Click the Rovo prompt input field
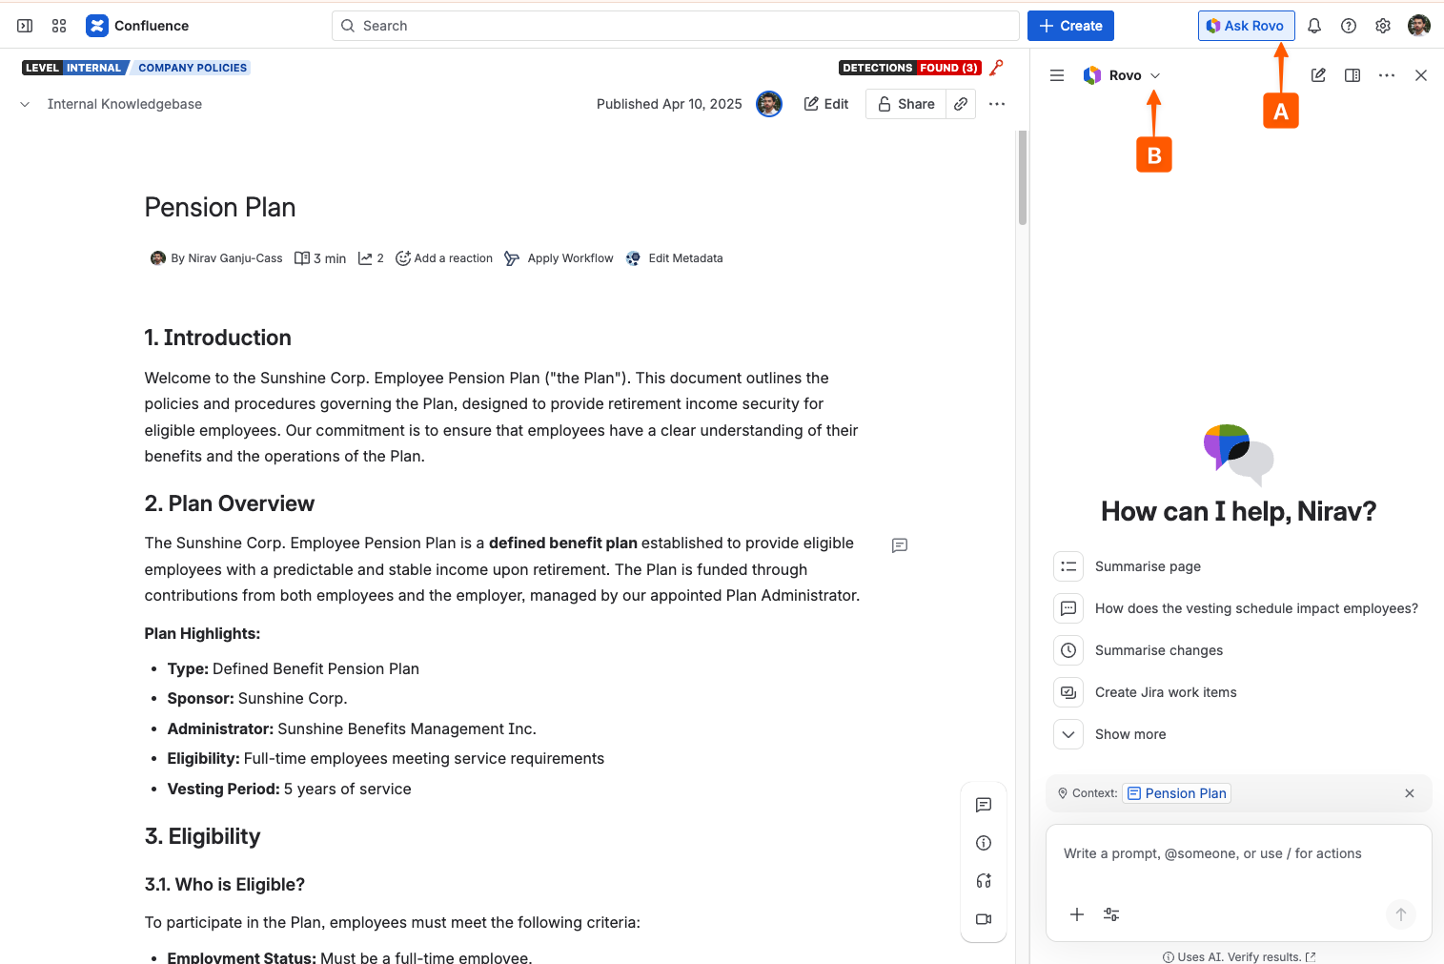This screenshot has height=964, width=1444. [1238, 854]
